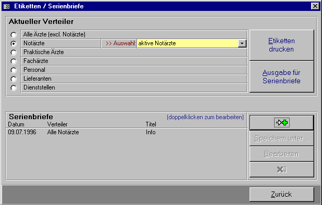Viewport: 322px width, 205px height.
Task: Click the '>> Auswahl:' label
Action: [119, 44]
